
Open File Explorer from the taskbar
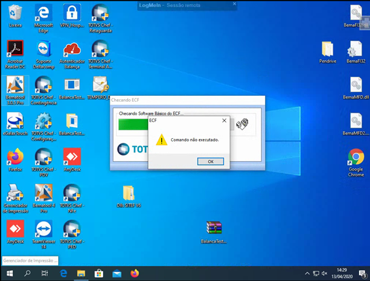[81, 273]
